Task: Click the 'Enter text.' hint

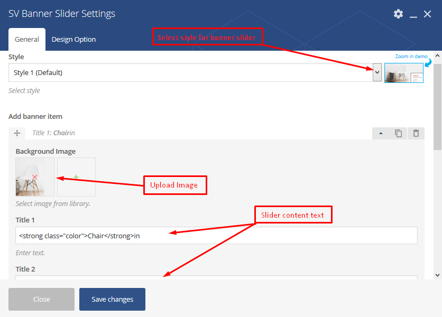Action: [30, 253]
